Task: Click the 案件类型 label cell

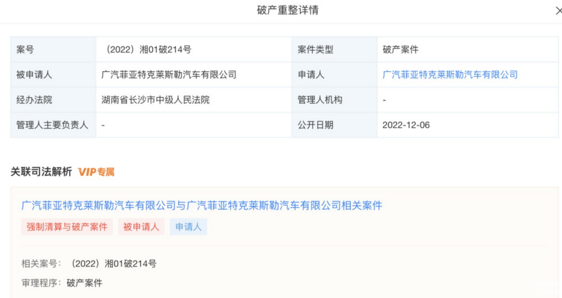Action: click(315, 50)
